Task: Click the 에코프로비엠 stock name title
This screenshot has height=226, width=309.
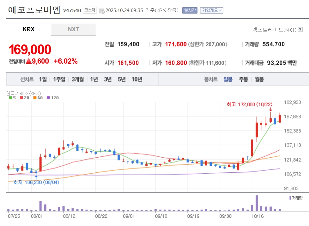Action: [34, 10]
